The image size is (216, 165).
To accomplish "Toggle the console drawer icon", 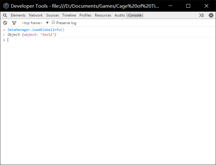I will pyautogui.click(x=202, y=15).
